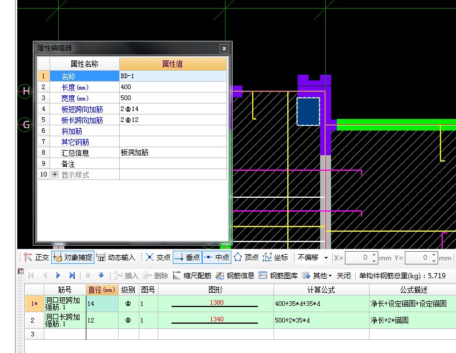Viewport: 456px width, 353px height.
Task: Click formula cell 500+2*35*d
Action: [321, 320]
